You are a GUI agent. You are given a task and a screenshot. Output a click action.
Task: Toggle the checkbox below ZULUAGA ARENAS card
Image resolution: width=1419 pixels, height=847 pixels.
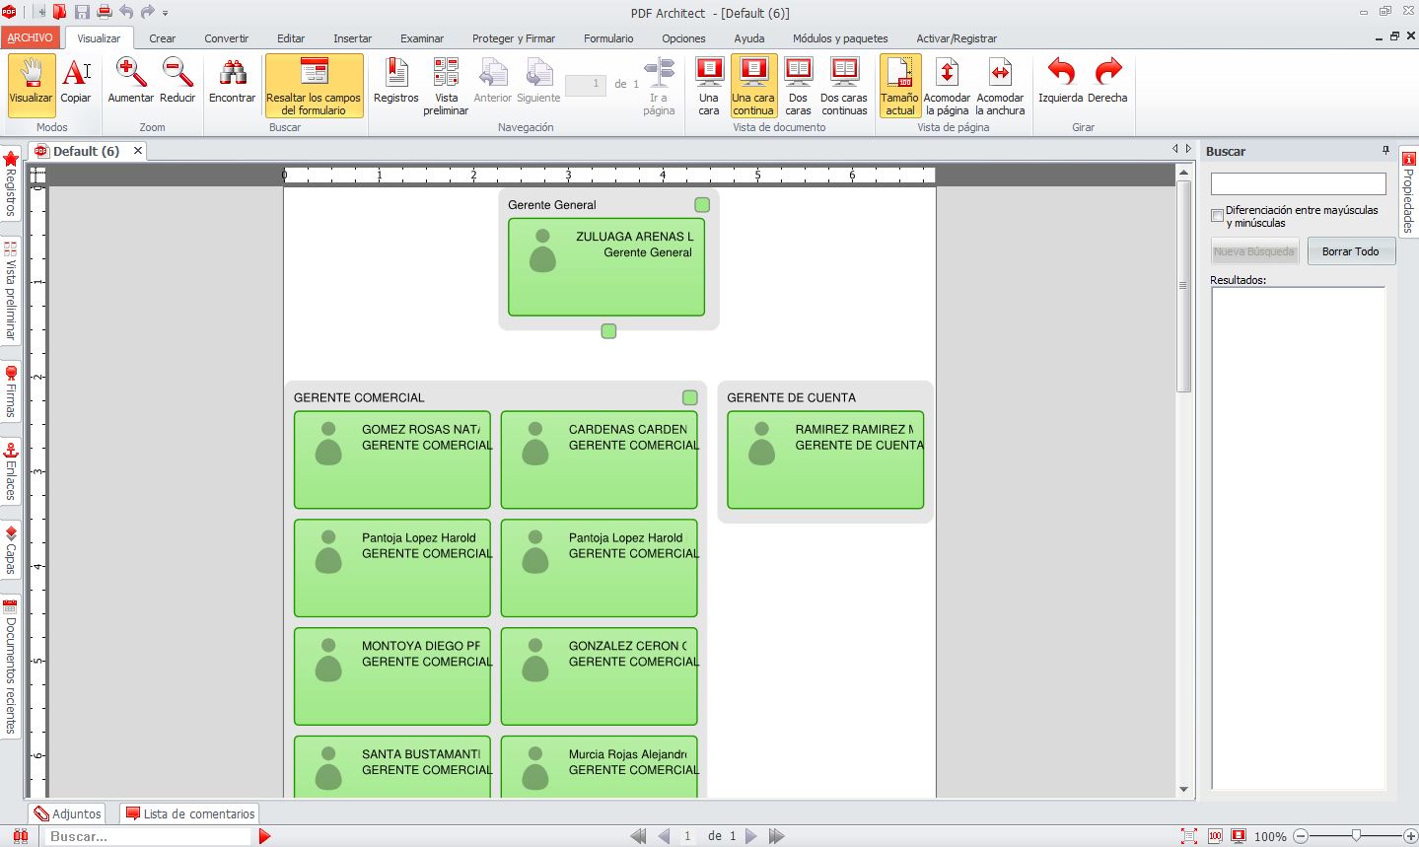tap(608, 331)
